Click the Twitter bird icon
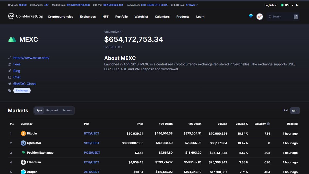 10,84
